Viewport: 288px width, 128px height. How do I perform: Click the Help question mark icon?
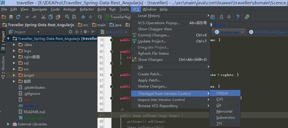coord(238,17)
